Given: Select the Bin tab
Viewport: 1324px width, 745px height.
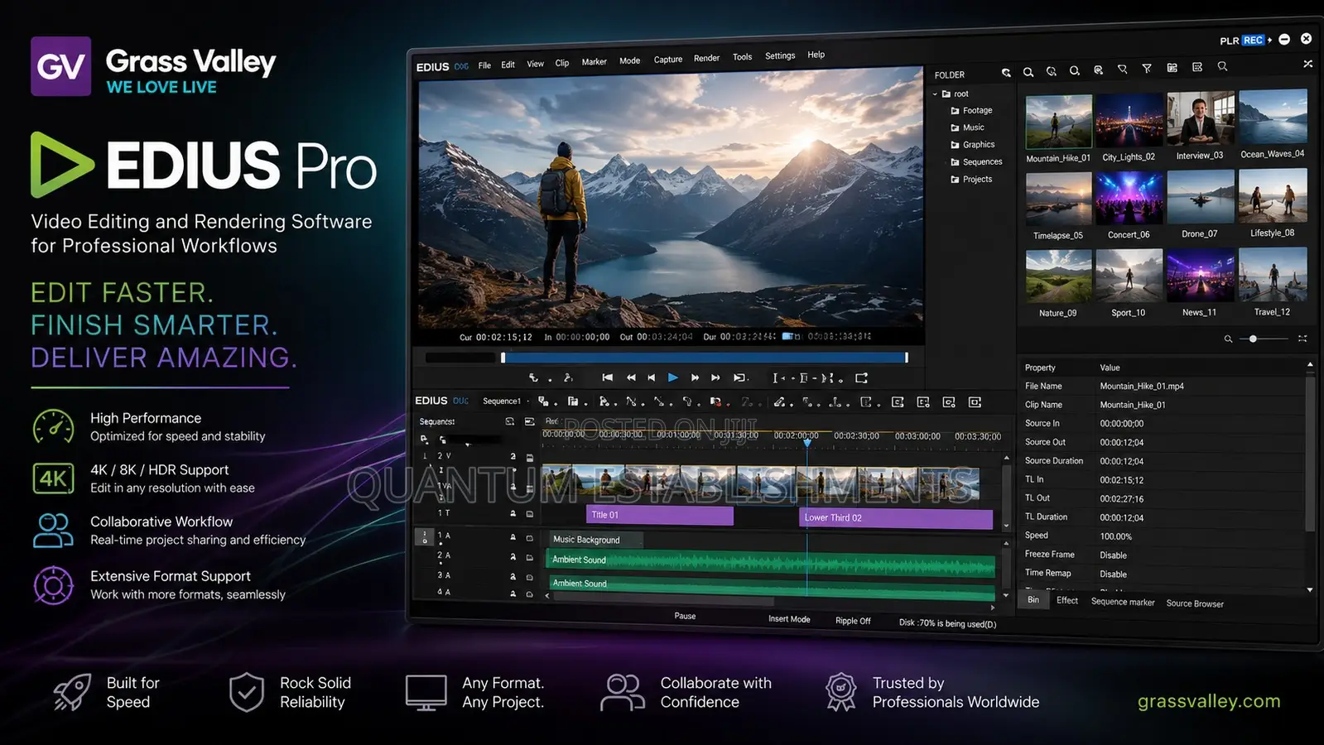Looking at the screenshot, I should pos(1033,600).
